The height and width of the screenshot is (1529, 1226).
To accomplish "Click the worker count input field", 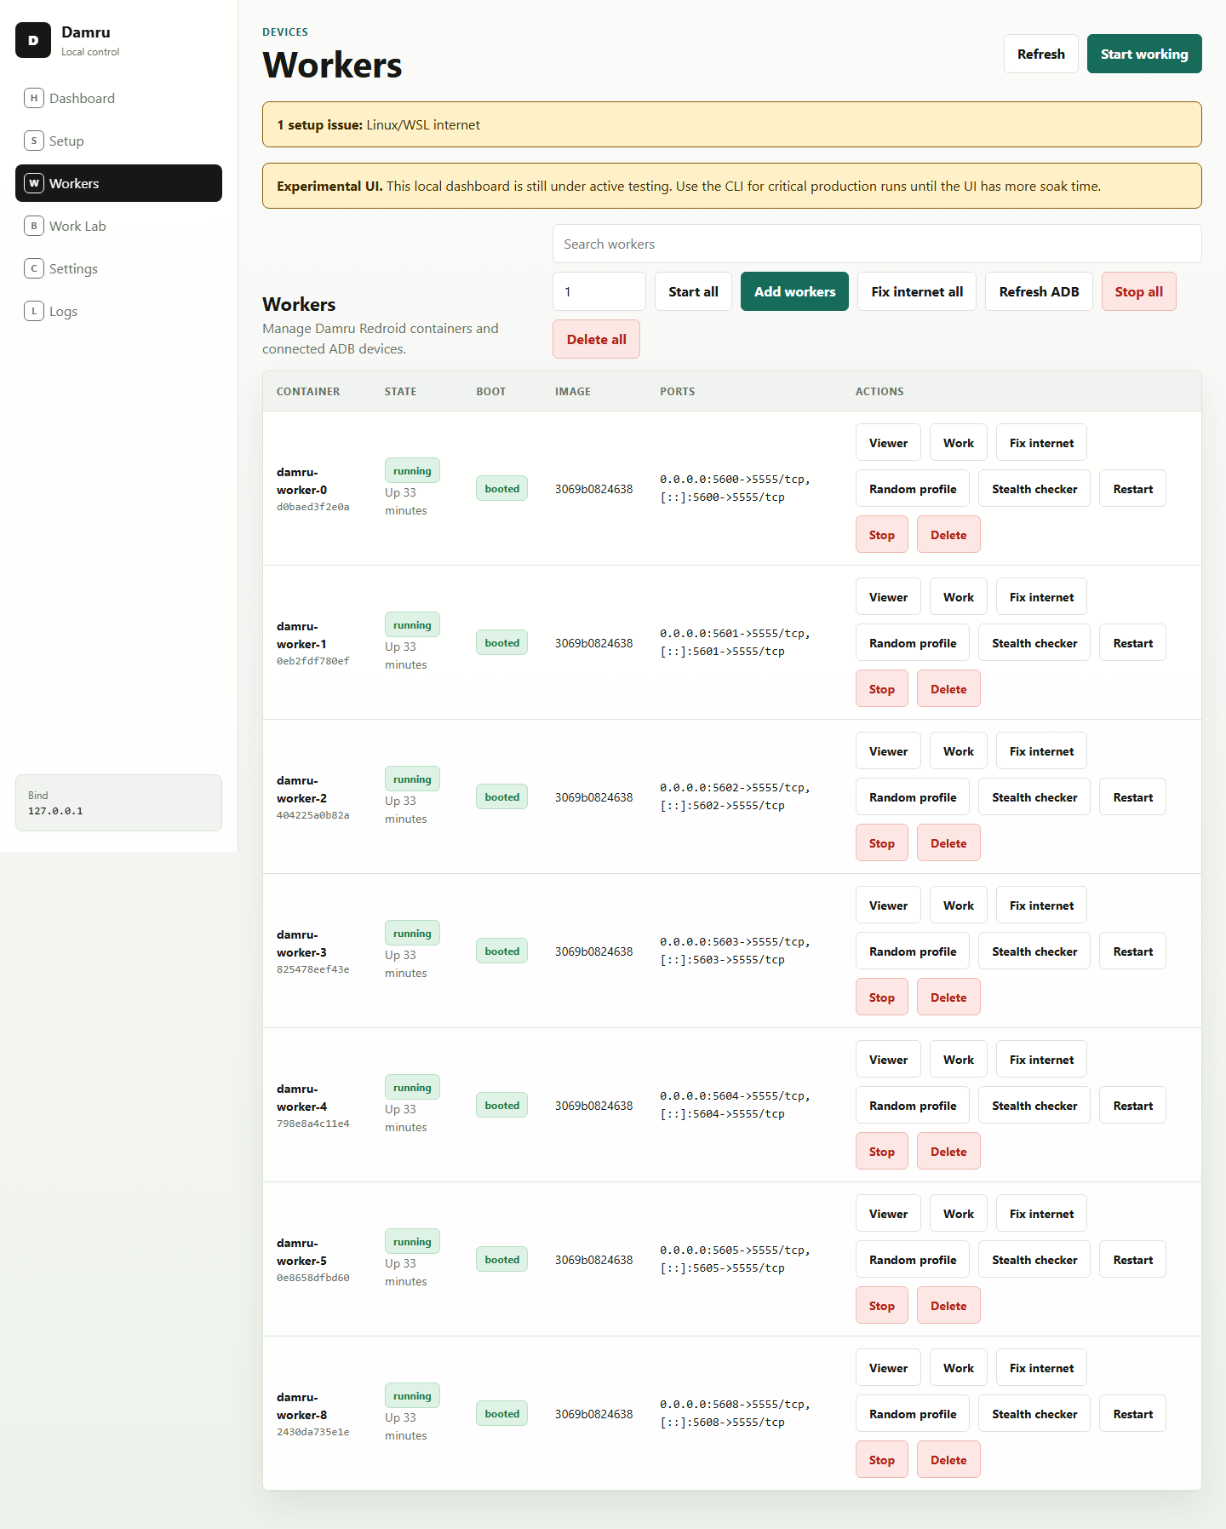I will point(599,291).
